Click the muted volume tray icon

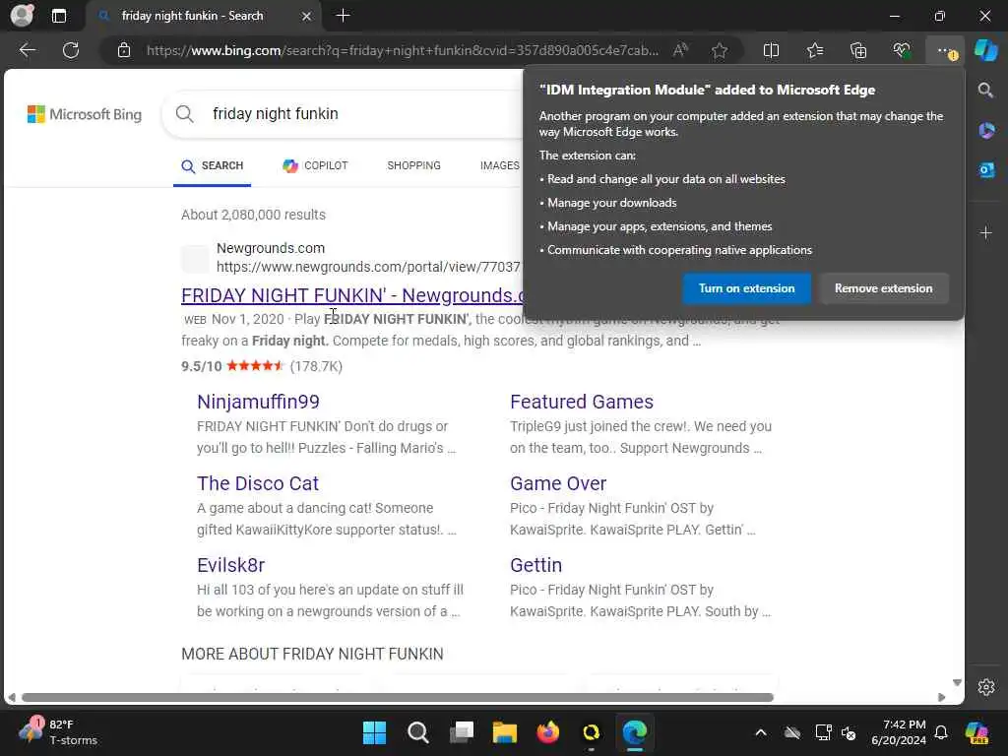tap(849, 732)
